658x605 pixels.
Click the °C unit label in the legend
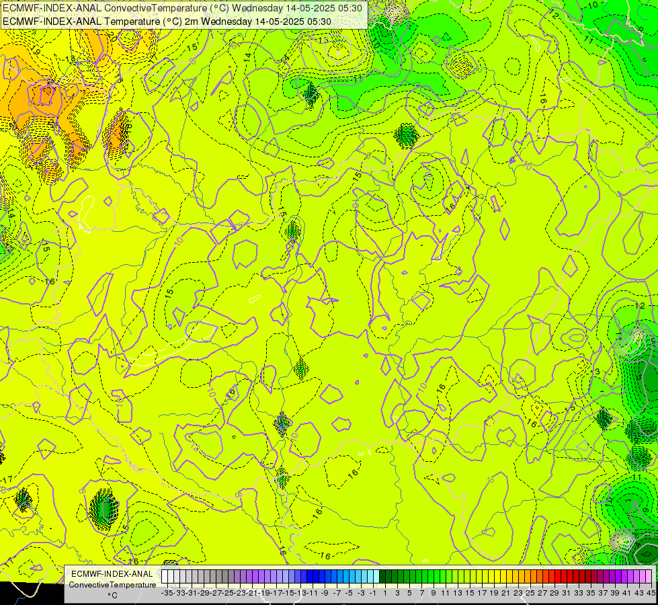tap(112, 596)
